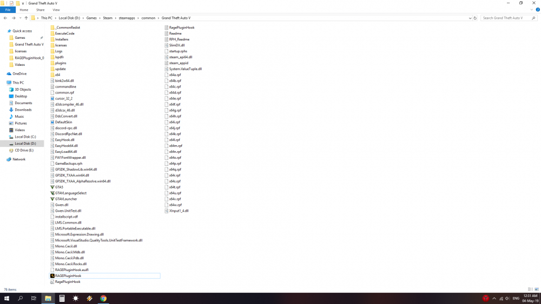Navigate to Local Disk (C:) in sidebar
This screenshot has height=304, width=541.
(25, 137)
